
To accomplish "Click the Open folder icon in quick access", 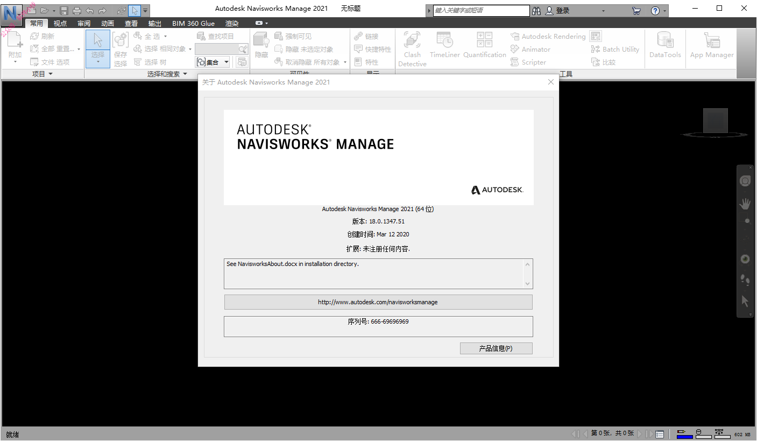I will click(45, 10).
